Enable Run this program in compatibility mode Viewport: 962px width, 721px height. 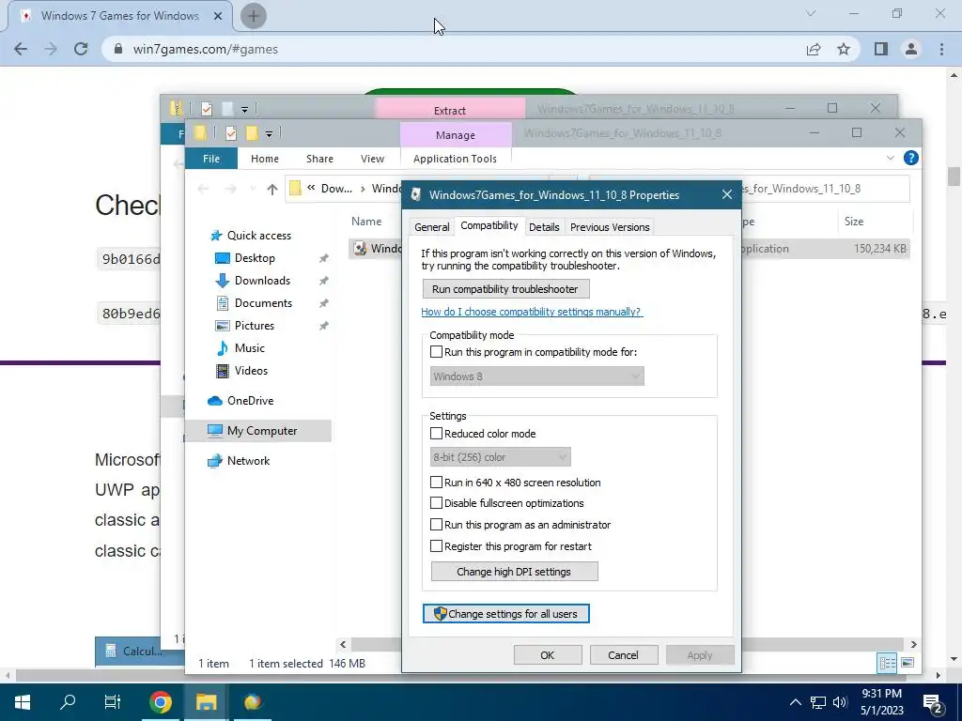(x=436, y=352)
